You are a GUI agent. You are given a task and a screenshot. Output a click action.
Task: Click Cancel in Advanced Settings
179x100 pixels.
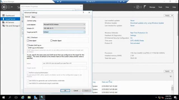tap(76, 91)
